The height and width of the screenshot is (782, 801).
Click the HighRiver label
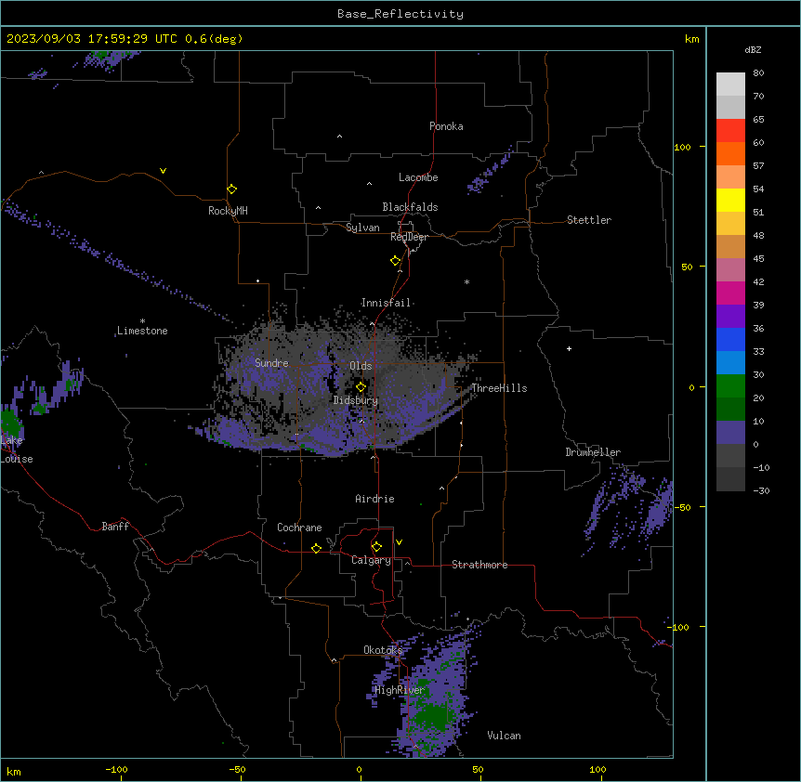(x=400, y=690)
